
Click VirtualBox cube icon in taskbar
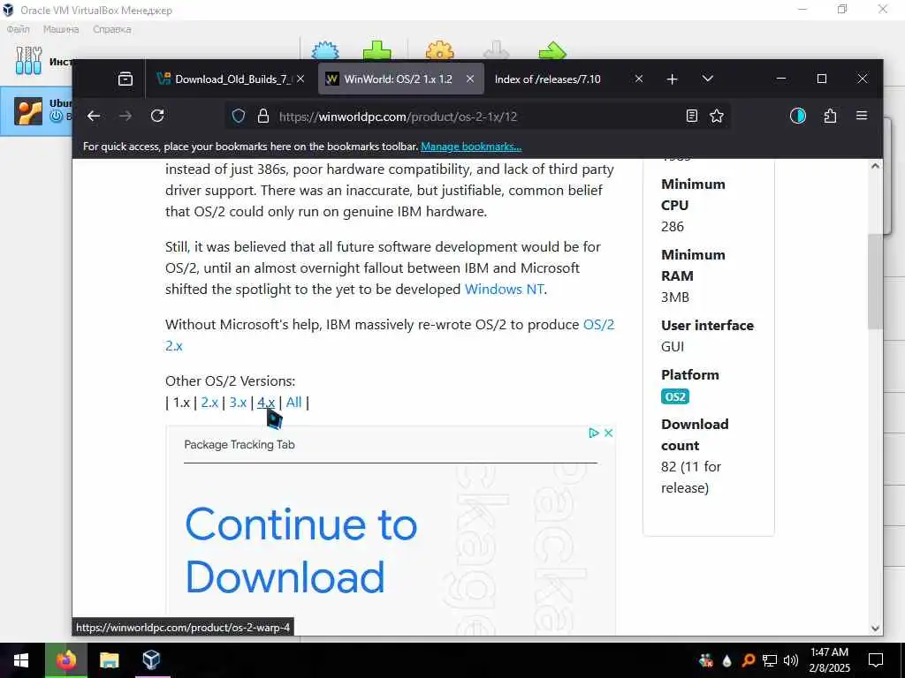pos(150,660)
